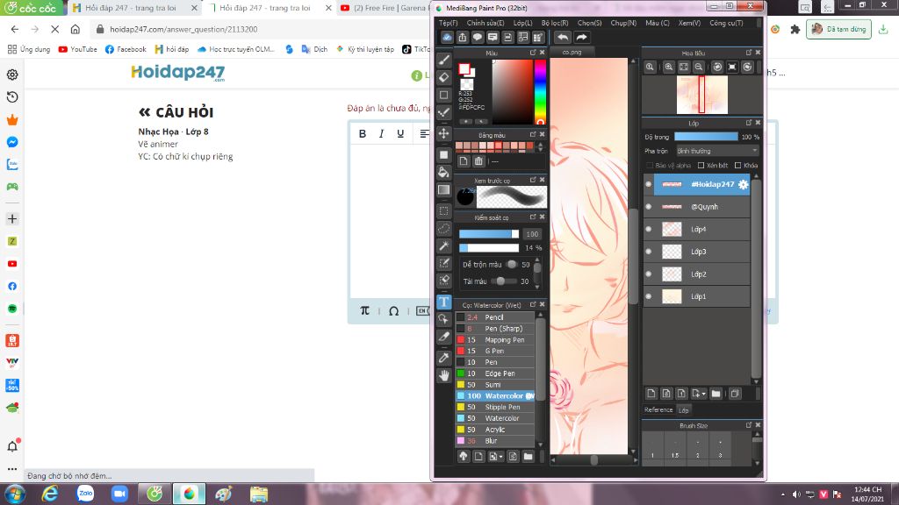Add a new brush via cloud icon

click(464, 456)
